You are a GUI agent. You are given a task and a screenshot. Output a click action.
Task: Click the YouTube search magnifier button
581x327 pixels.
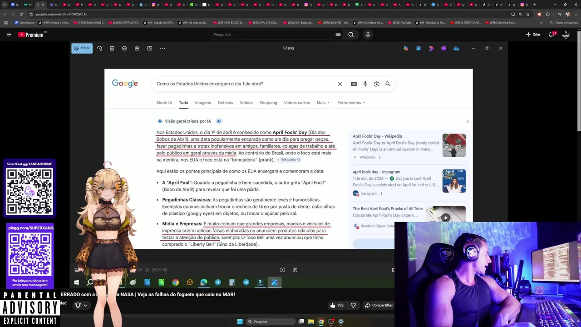click(x=351, y=35)
